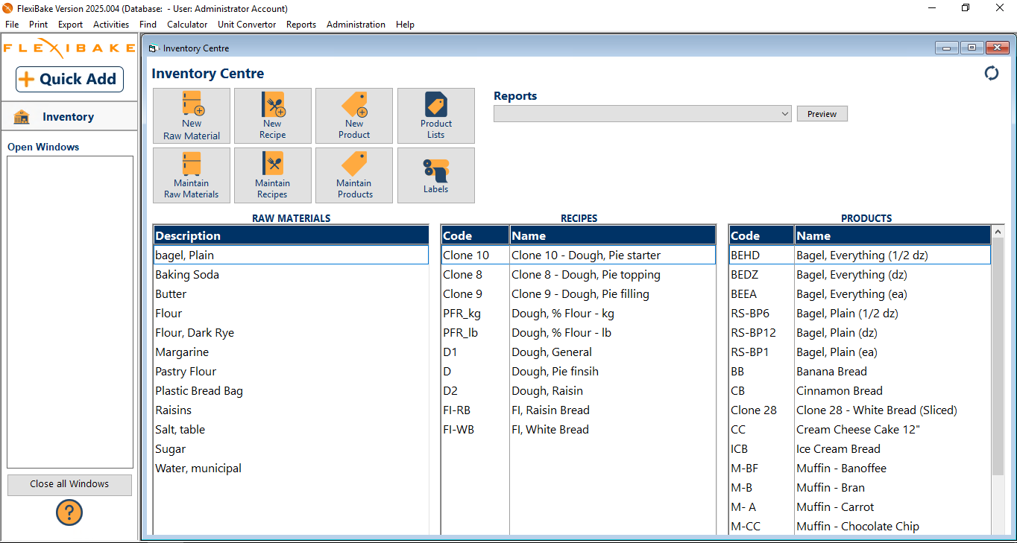Viewport: 1017px width, 543px height.
Task: Select product 'Ice Cream Bread'
Action: coord(860,449)
